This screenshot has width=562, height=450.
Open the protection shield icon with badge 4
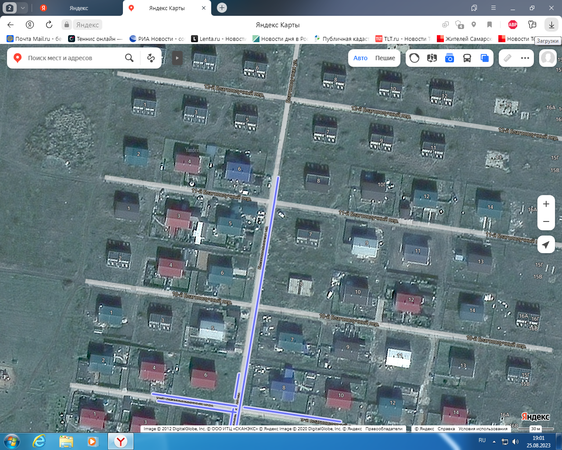click(459, 25)
